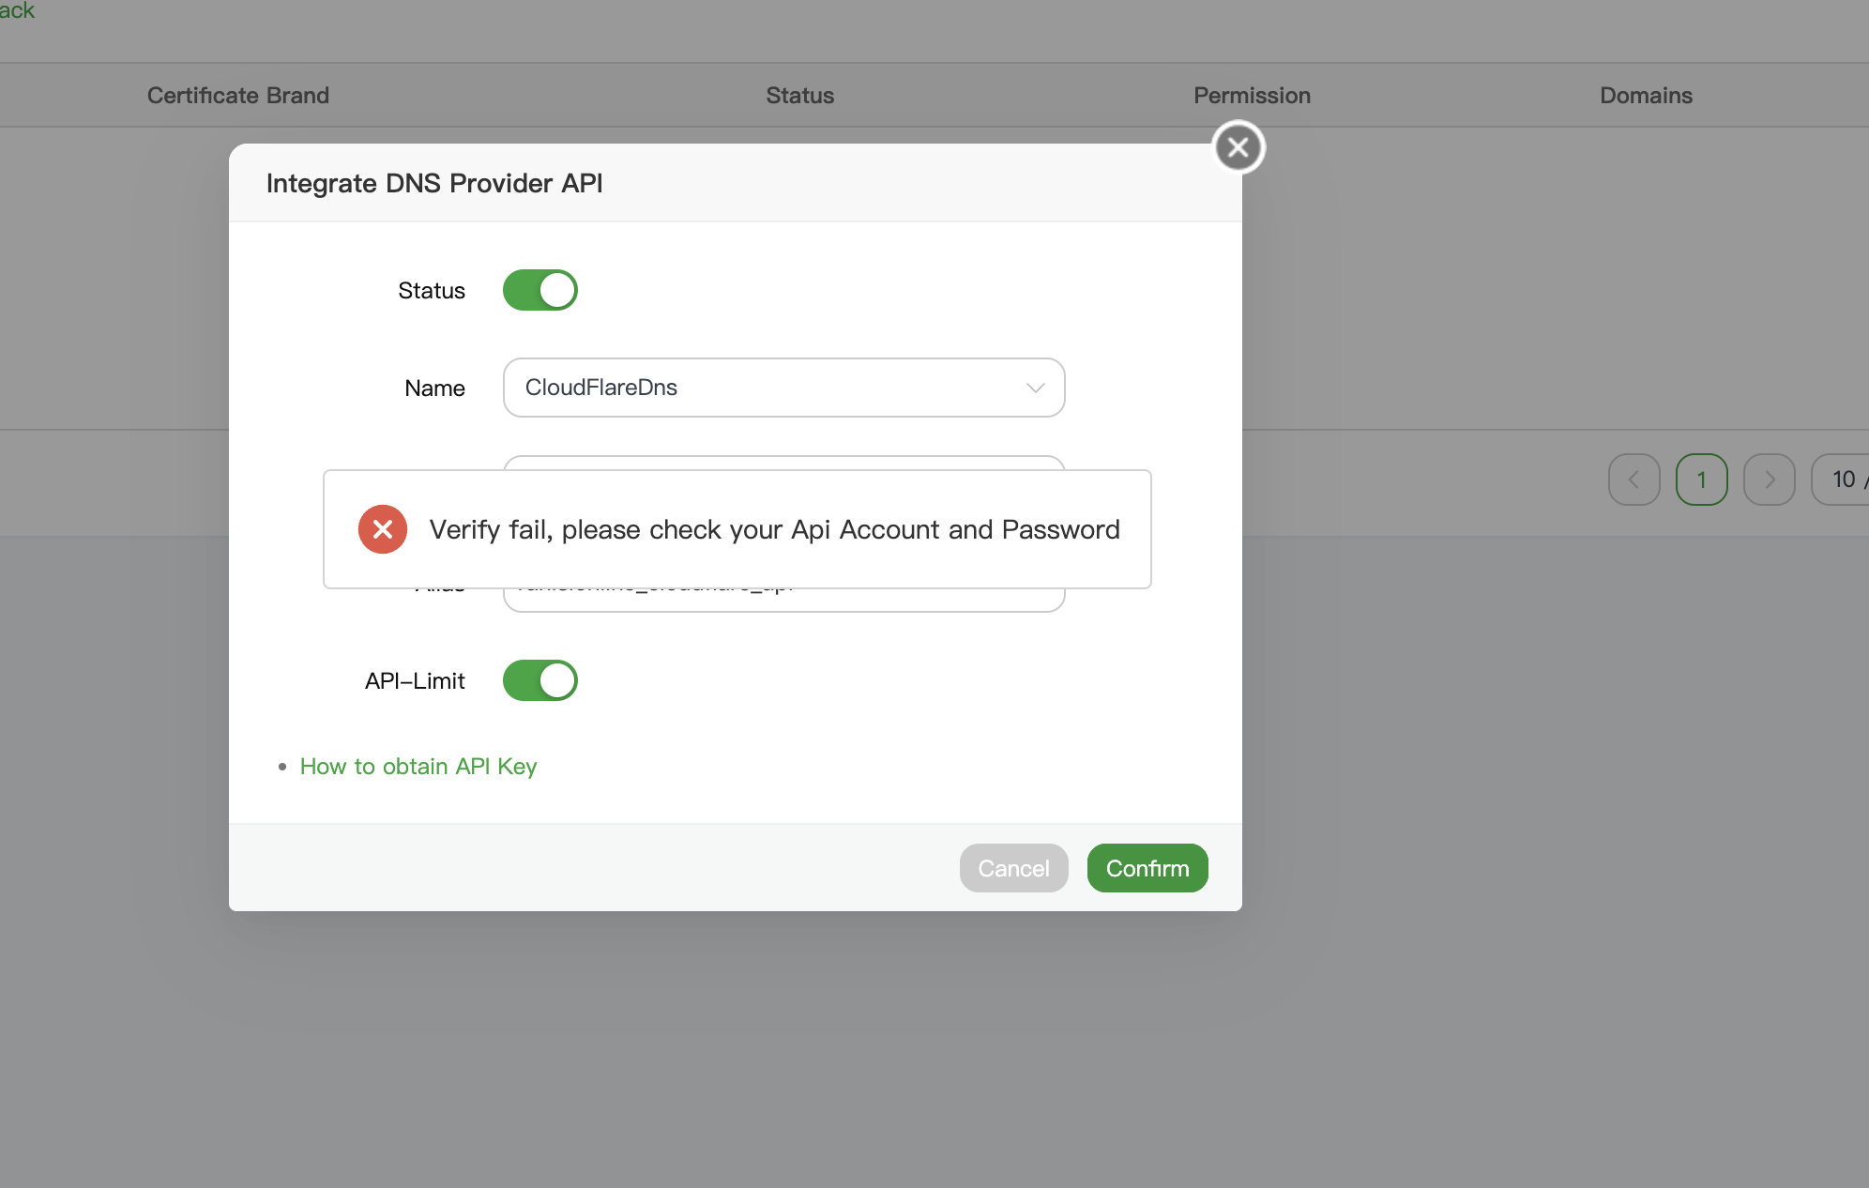The image size is (1869, 1188).
Task: Close the Integrate DNS Provider dialog
Action: 1238,147
